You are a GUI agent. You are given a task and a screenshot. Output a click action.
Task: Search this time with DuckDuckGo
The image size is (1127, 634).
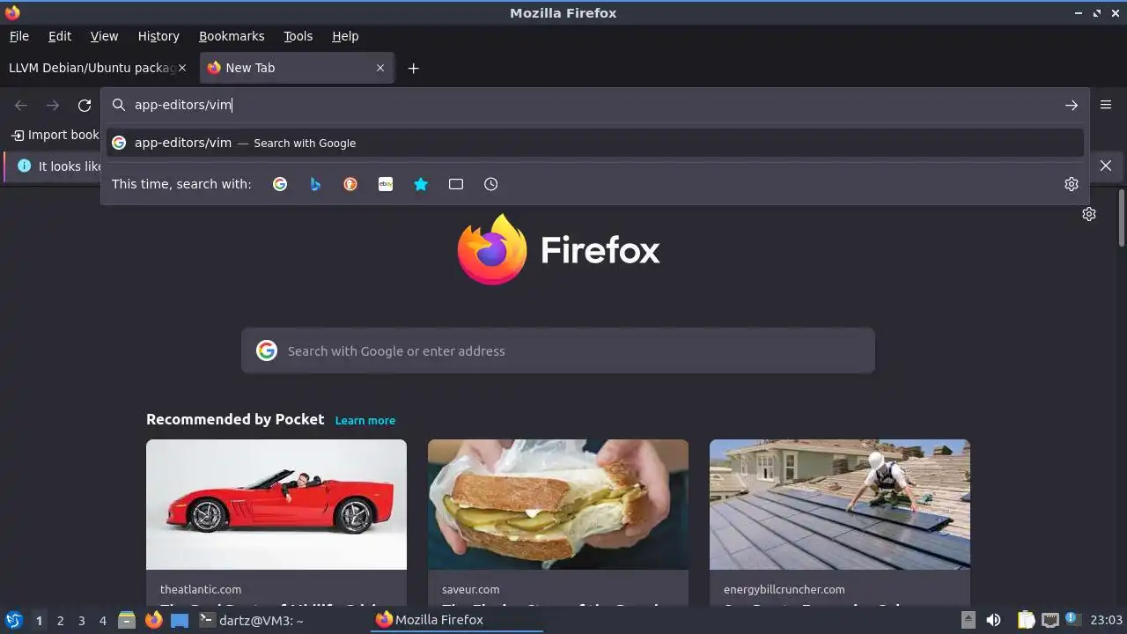click(350, 184)
